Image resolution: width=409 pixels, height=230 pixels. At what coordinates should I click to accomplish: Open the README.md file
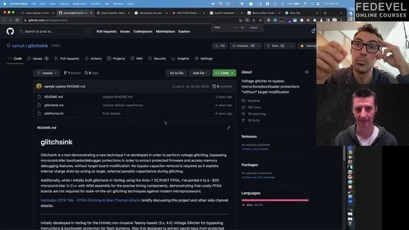pos(54,96)
